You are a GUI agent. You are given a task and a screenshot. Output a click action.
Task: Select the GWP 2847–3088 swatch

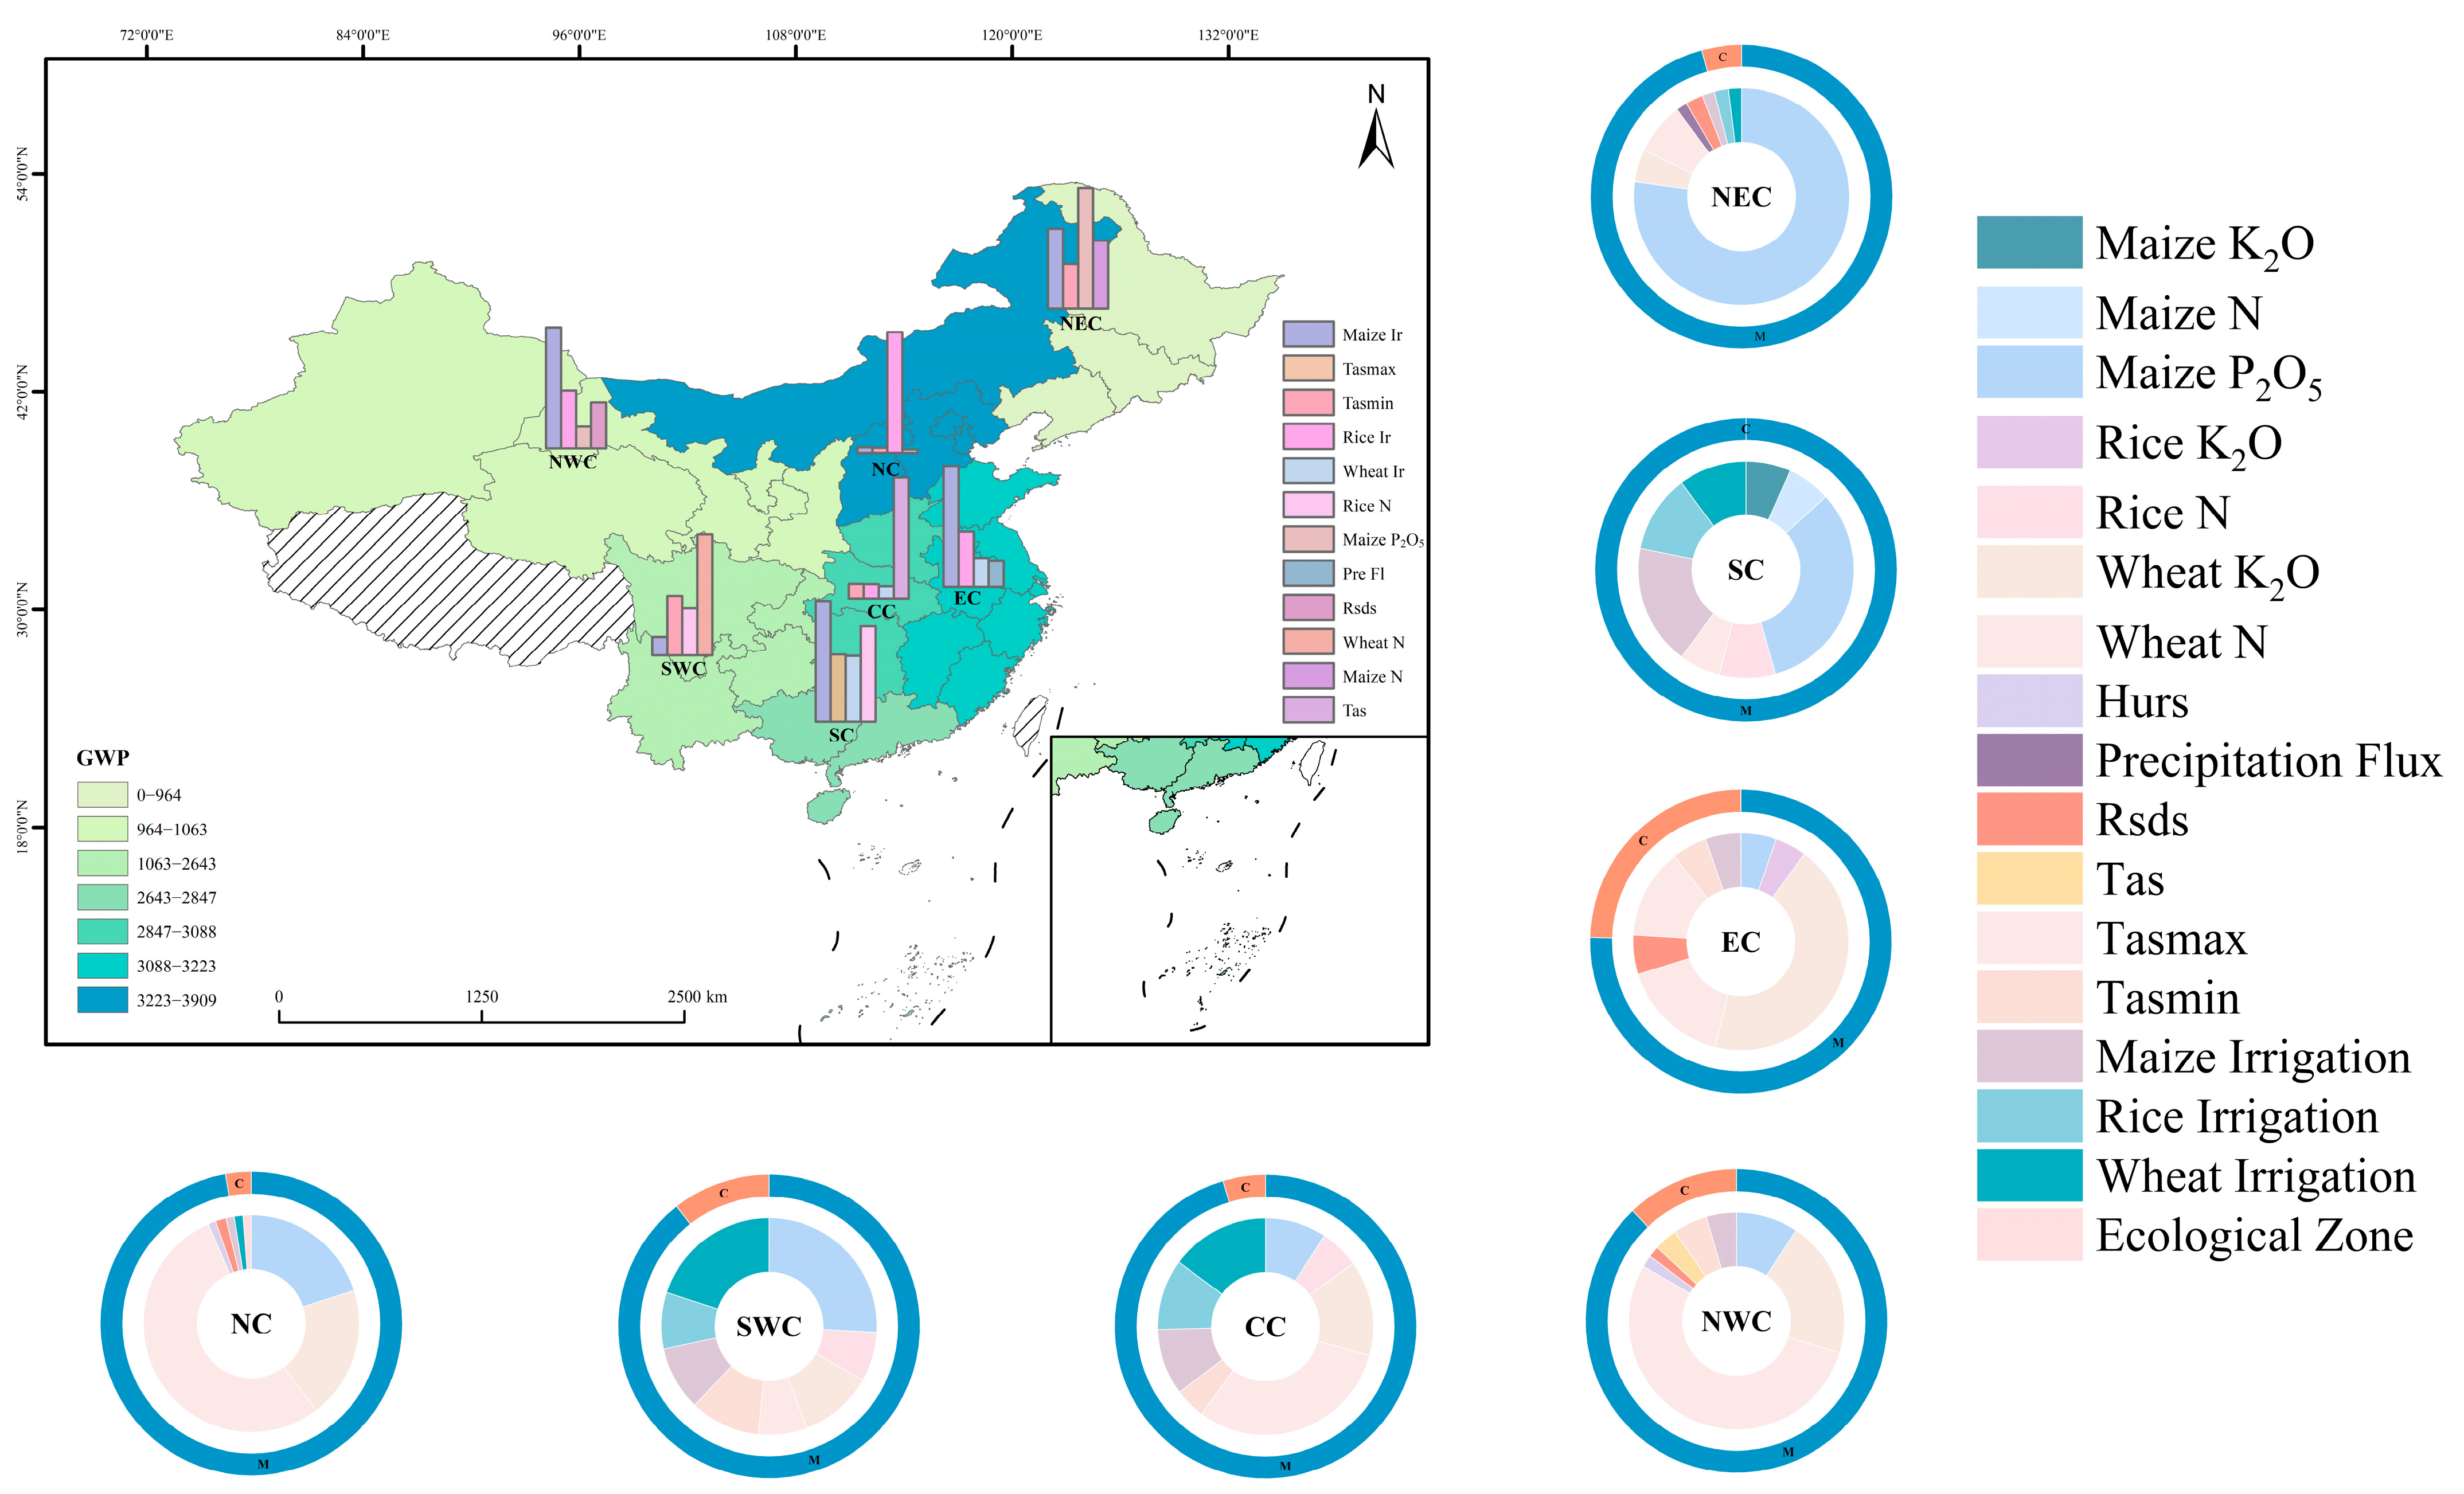(x=103, y=932)
